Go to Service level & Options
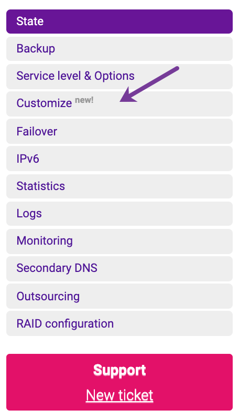This screenshot has width=239, height=420. tap(119, 76)
